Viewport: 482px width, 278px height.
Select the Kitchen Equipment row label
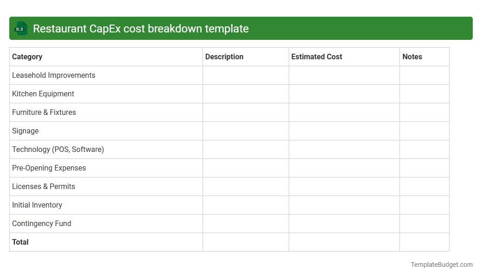click(x=43, y=94)
